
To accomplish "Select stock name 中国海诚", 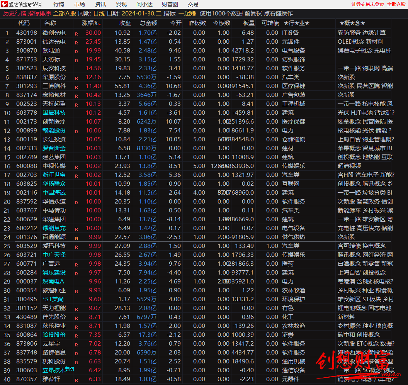I will point(54,192).
